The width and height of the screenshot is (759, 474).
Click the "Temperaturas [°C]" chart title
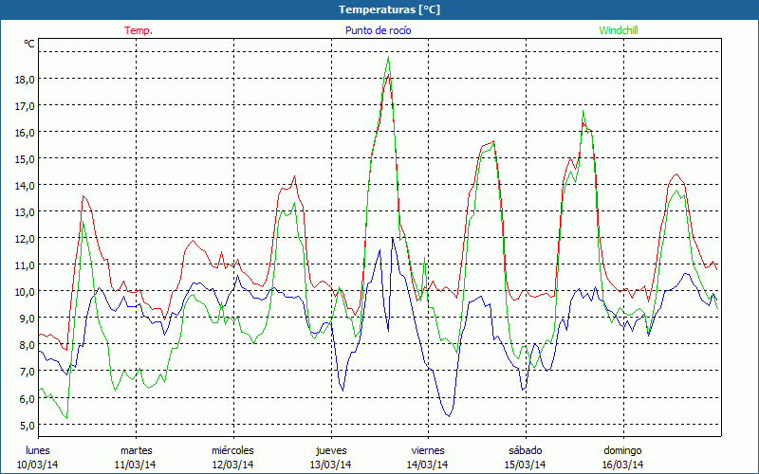tap(389, 9)
